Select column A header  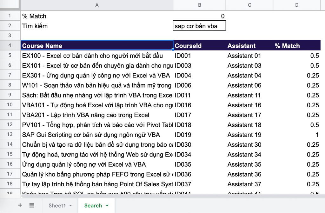pos(97,5)
